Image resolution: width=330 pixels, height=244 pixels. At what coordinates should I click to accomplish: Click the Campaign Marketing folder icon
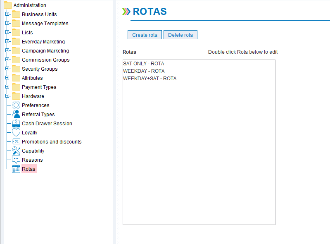pyautogui.click(x=16, y=50)
